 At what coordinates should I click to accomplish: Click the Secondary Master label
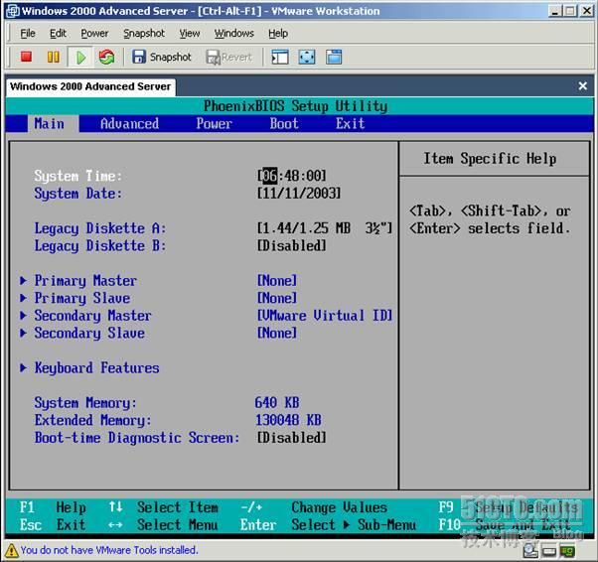pyautogui.click(x=93, y=316)
